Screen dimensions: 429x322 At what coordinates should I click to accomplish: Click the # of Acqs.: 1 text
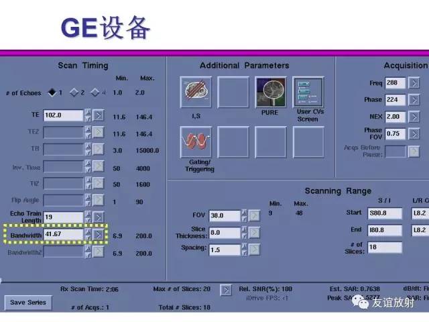point(90,307)
